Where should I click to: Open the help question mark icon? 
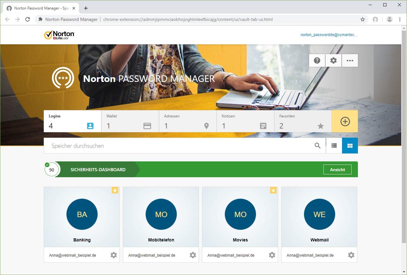(x=317, y=60)
